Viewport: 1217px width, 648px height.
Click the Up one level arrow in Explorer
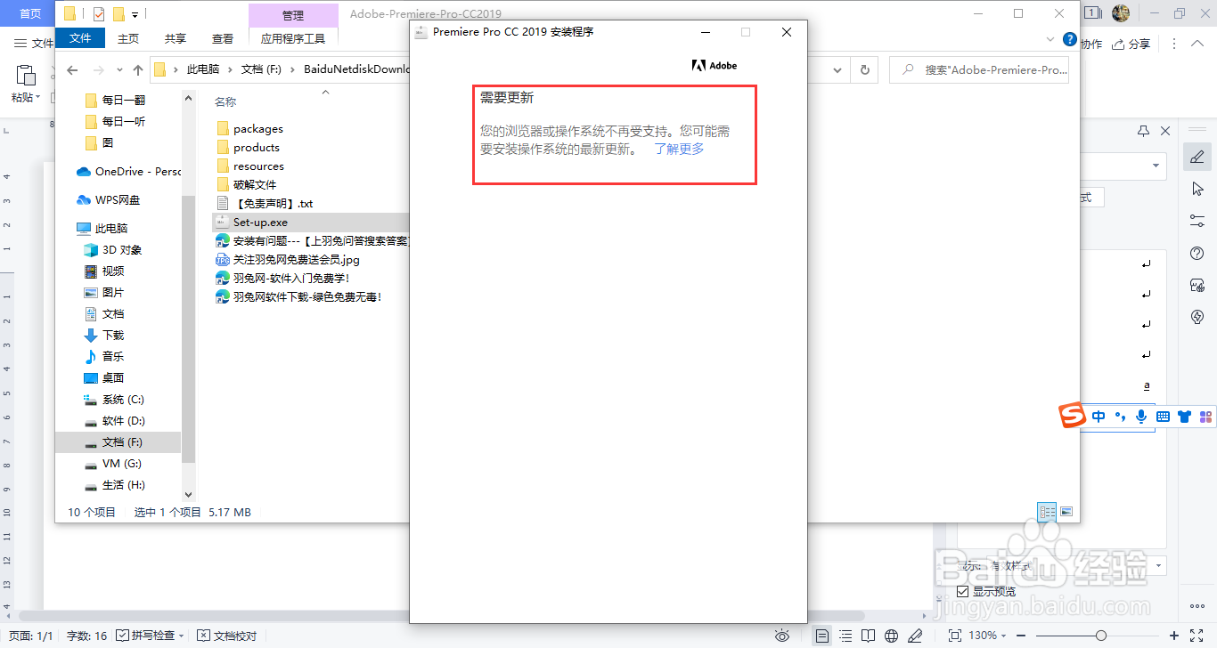tap(138, 69)
